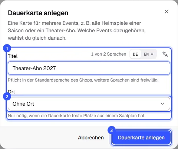The width and height of the screenshot is (178, 149).
Task: Switch title language to EN
Action: pos(148,54)
